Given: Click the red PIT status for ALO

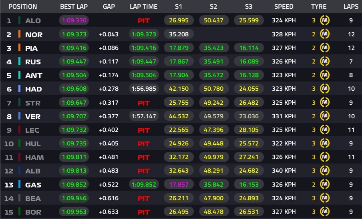Looking at the screenshot, I should coord(144,20).
